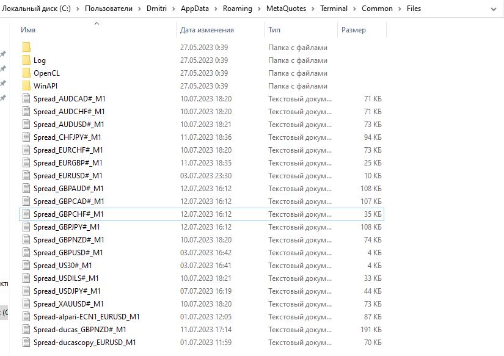Select the Spread-ducascopy_EURUSD_M1 file icon
This screenshot has height=356, width=504.
click(26, 343)
